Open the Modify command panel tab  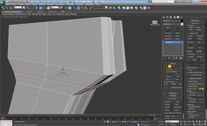(x=167, y=17)
